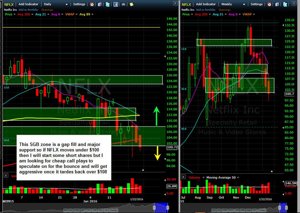Click the copy windows icon in the Daily chart toolbar
300x213 pixels.
pyautogui.click(x=100, y=4)
